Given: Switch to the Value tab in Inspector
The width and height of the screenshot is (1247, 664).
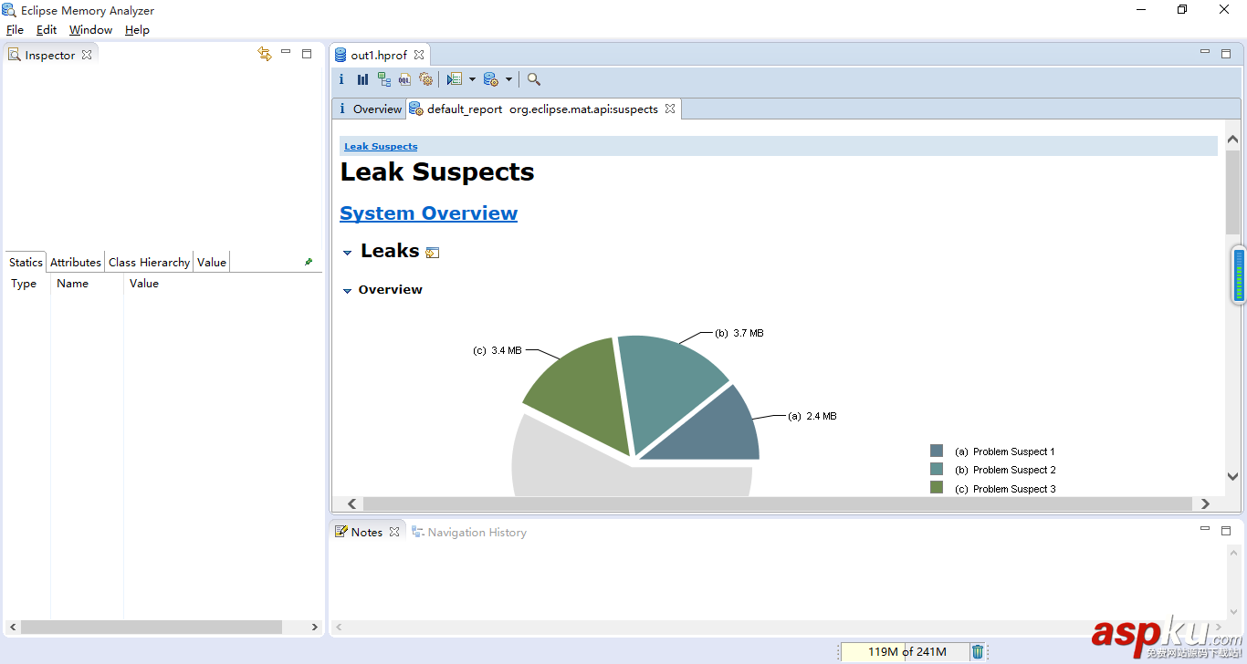Looking at the screenshot, I should click(212, 262).
